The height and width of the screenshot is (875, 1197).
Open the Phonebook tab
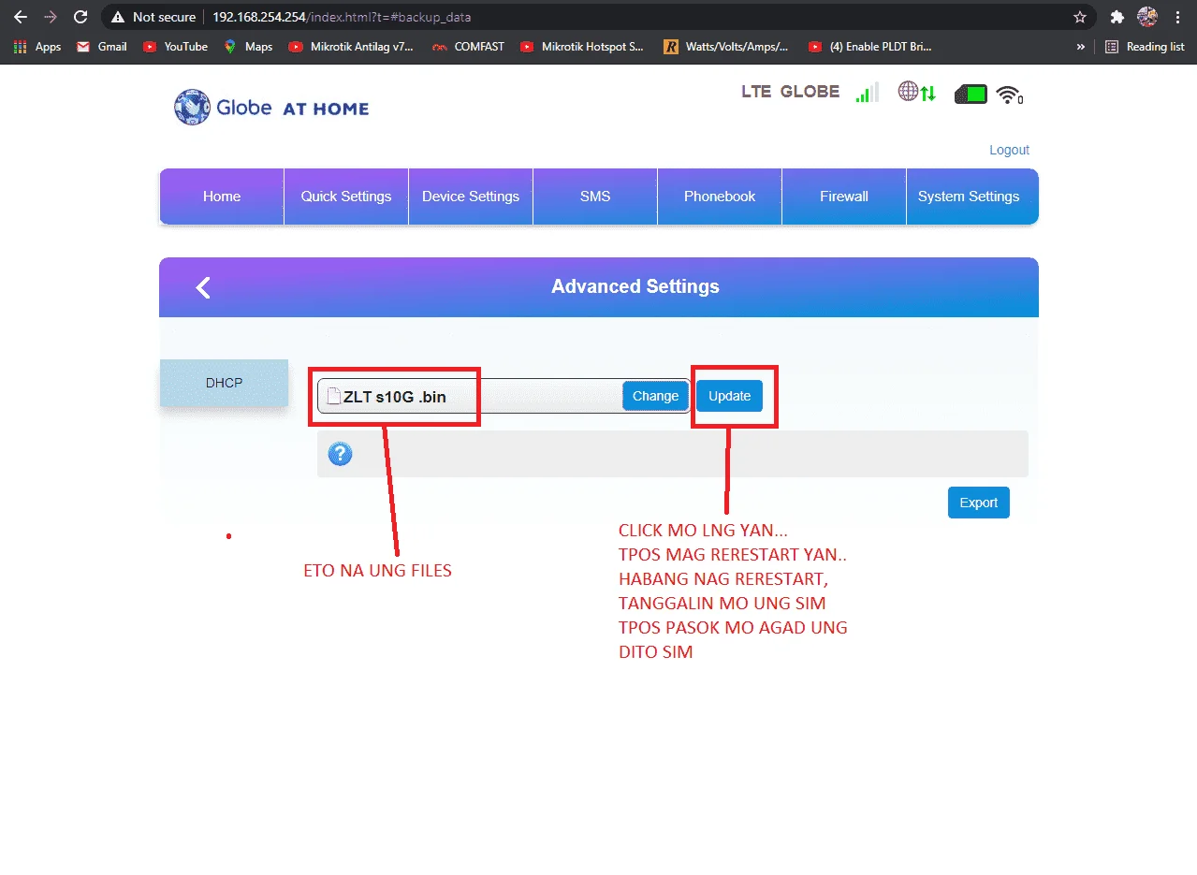pos(720,197)
